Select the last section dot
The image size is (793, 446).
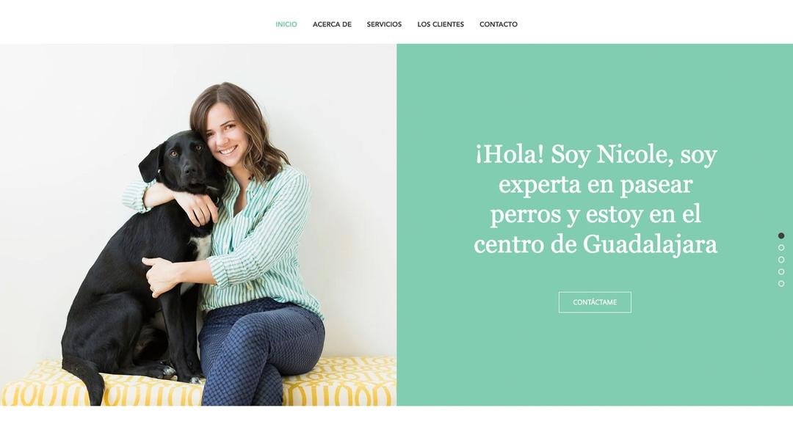[781, 284]
